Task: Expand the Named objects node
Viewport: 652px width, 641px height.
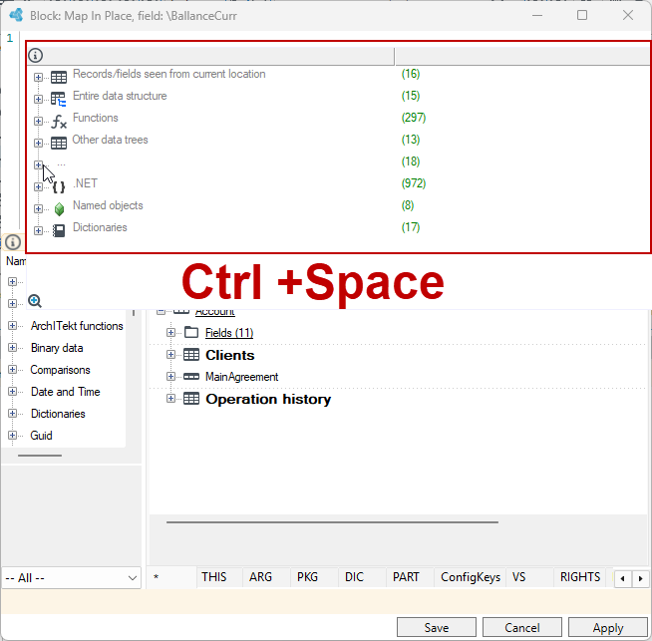Action: click(x=38, y=208)
